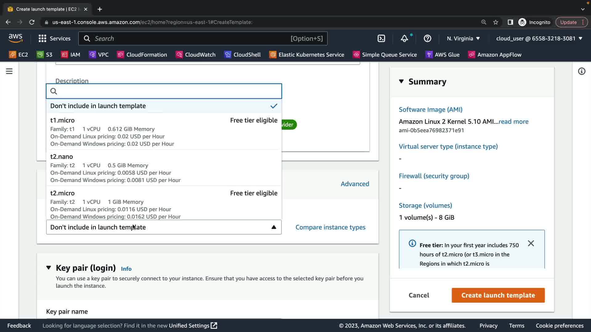The width and height of the screenshot is (591, 332).
Task: Bookmark this page with star icon
Action: (x=496, y=22)
